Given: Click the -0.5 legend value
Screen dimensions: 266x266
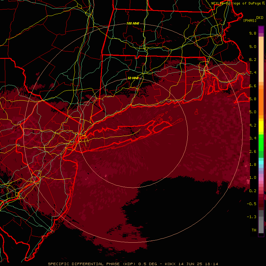Looking at the screenshot, I should pyautogui.click(x=252, y=204).
